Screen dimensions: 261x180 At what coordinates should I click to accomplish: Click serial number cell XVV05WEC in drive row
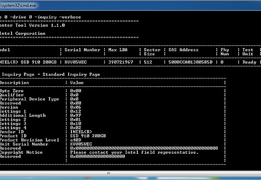75,62
